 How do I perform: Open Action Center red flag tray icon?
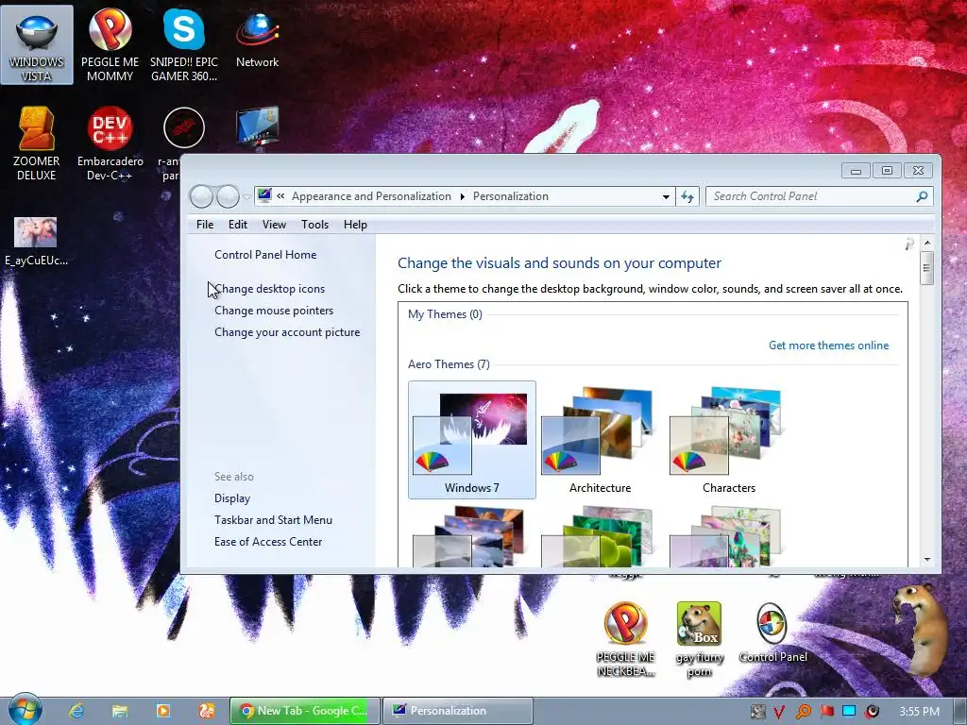[826, 712]
